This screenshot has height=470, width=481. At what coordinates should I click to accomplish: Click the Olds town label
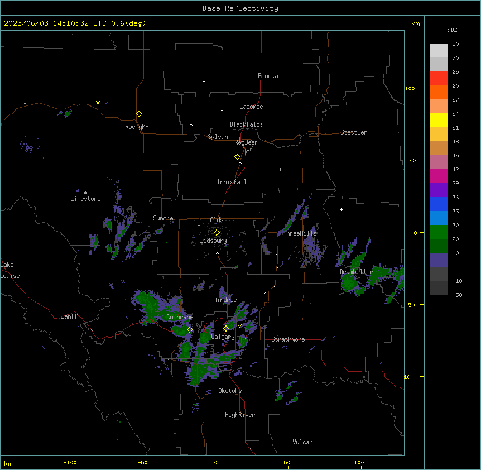(217, 220)
